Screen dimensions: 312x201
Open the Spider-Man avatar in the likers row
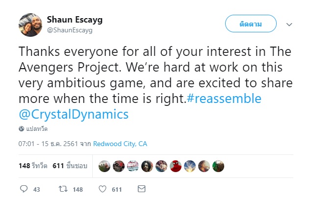pyautogui.click(x=176, y=166)
